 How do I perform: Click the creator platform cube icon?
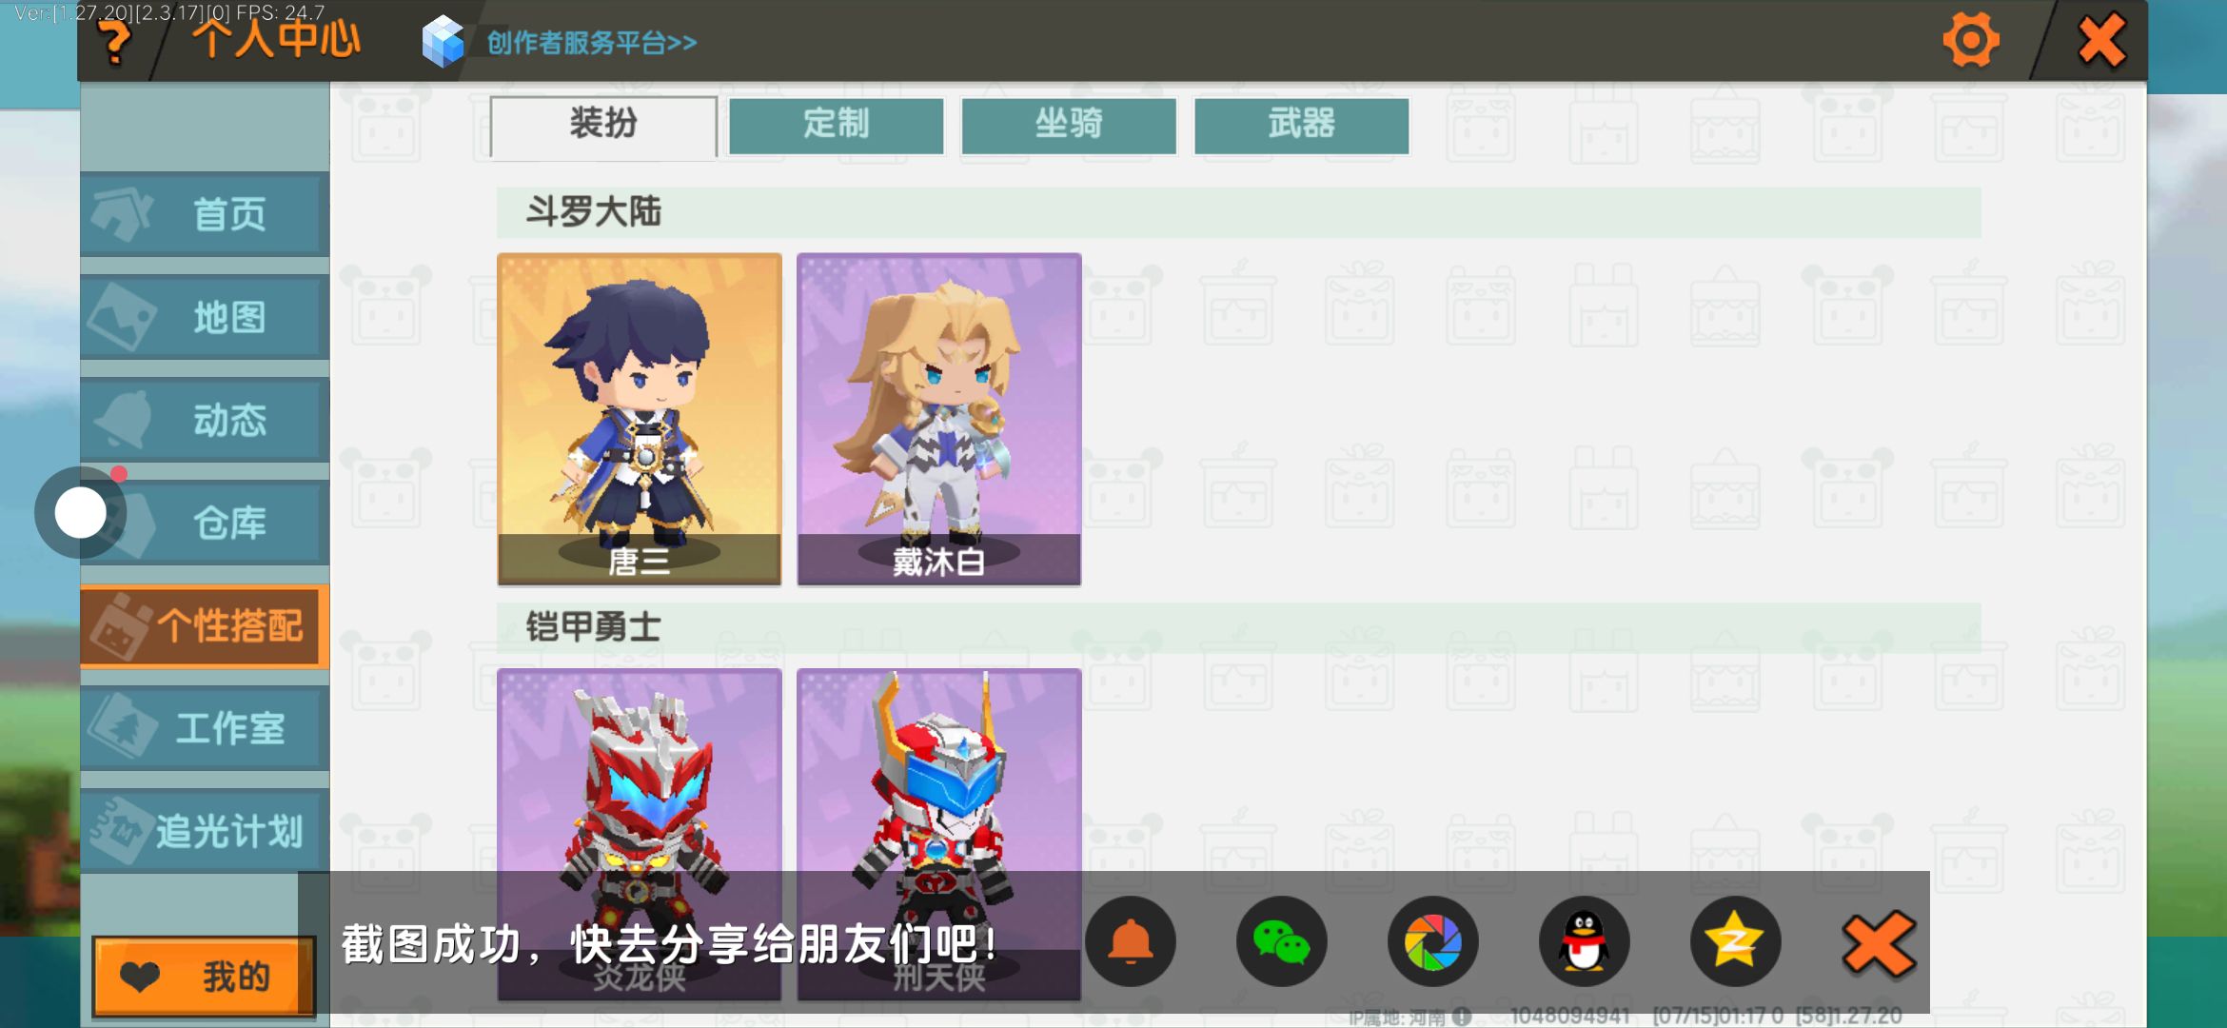pyautogui.click(x=443, y=42)
